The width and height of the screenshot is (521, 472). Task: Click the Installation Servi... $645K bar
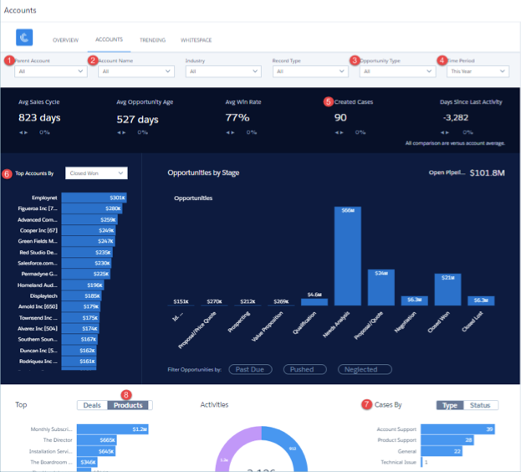pyautogui.click(x=96, y=451)
